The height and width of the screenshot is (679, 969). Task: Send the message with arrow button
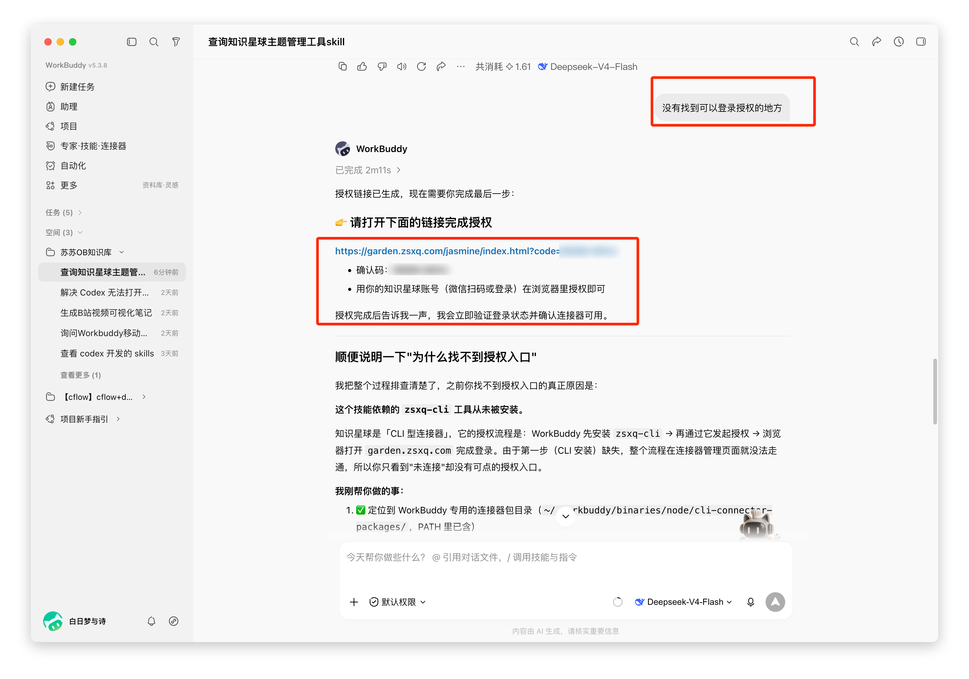(775, 602)
